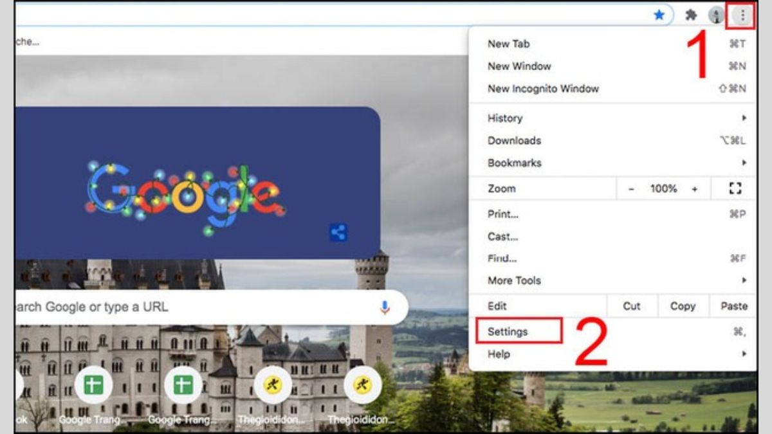Choose New Incognito Window
The image size is (772, 434).
543,89
